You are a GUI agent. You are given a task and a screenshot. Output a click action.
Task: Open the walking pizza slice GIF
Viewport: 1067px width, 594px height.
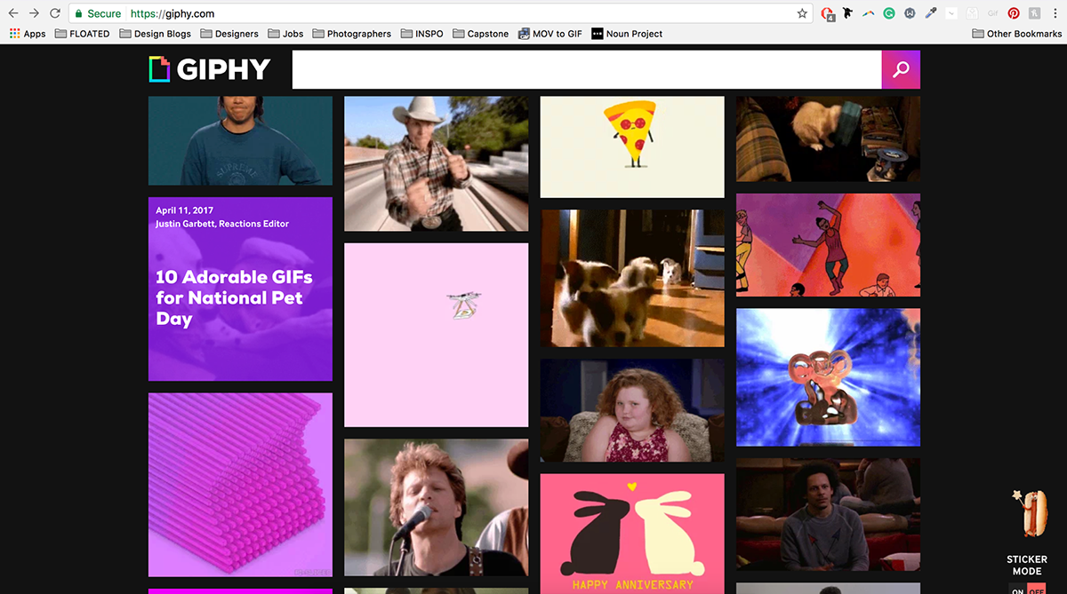pos(632,147)
